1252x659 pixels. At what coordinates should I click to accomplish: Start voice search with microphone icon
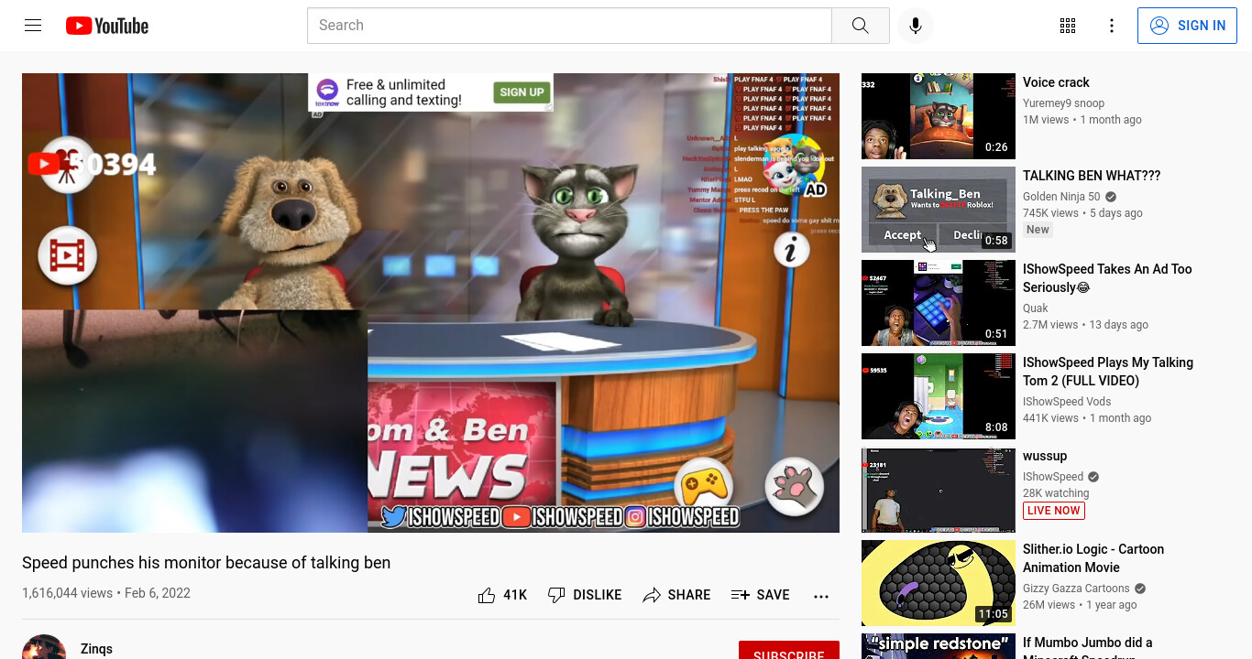pyautogui.click(x=915, y=26)
